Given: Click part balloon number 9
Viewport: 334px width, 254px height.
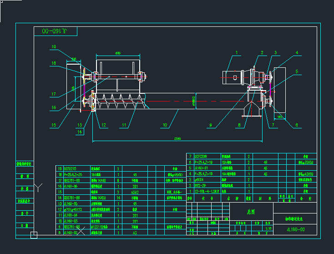Looking at the screenshot, I should point(211,125).
